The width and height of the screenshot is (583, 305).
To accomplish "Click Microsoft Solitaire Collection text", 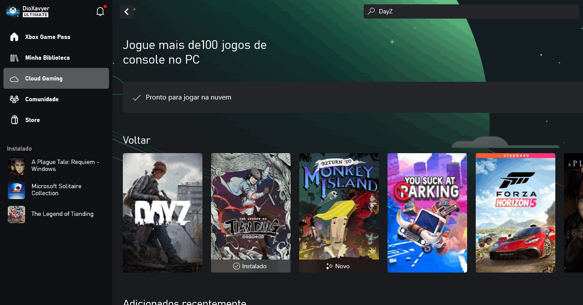I will click(x=56, y=189).
